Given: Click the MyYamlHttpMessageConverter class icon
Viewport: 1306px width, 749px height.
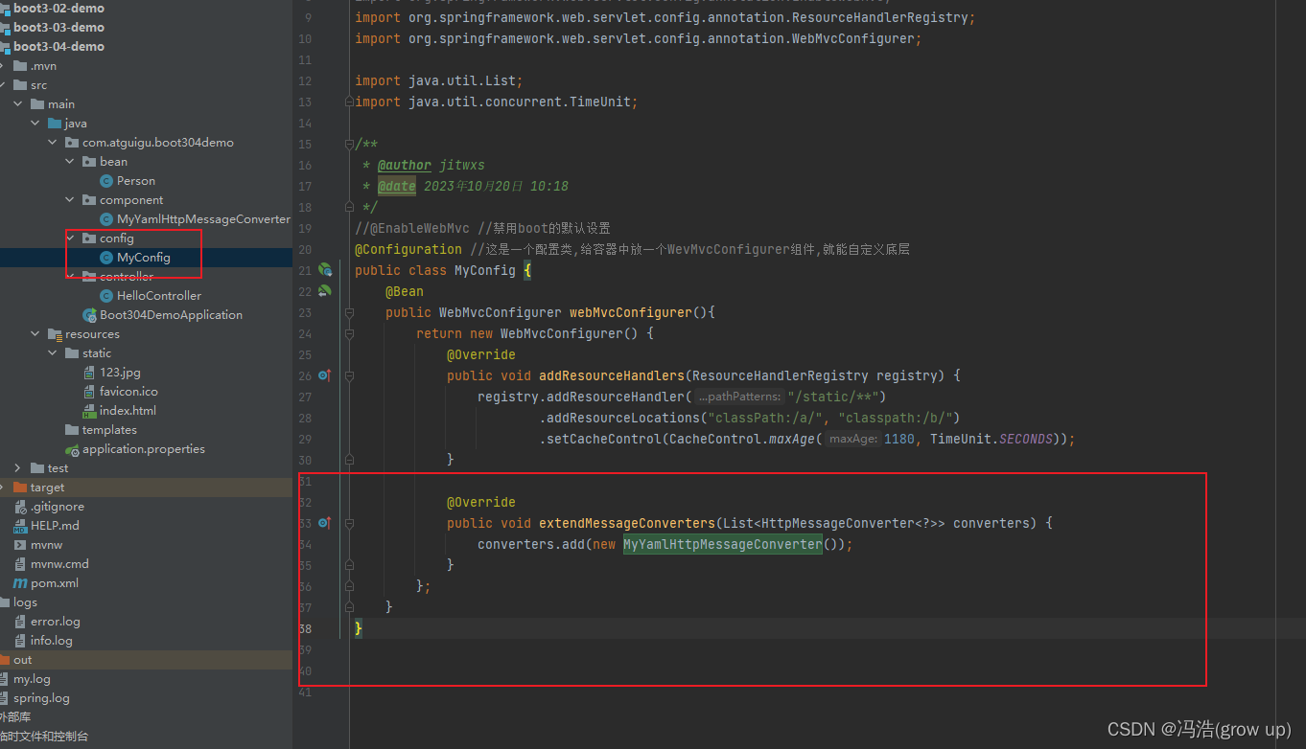Looking at the screenshot, I should (106, 219).
